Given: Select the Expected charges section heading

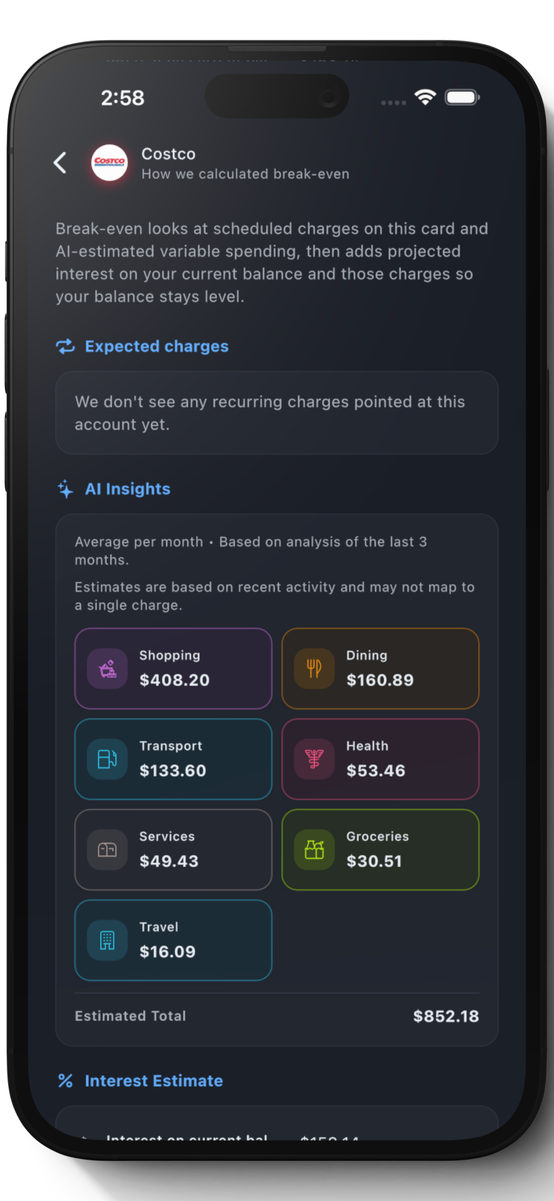Looking at the screenshot, I should click(156, 347).
